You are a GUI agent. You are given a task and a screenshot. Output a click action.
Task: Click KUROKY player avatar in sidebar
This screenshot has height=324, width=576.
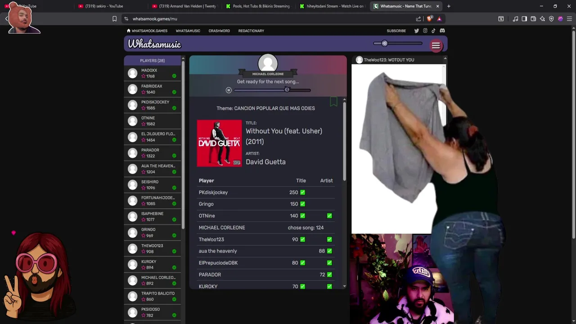tap(132, 265)
